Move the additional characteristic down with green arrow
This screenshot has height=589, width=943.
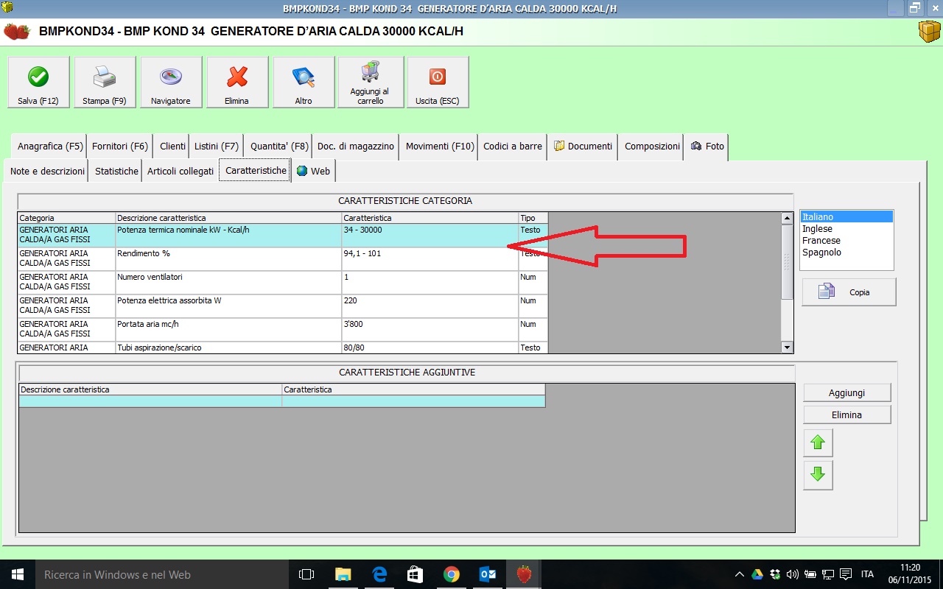tap(818, 476)
